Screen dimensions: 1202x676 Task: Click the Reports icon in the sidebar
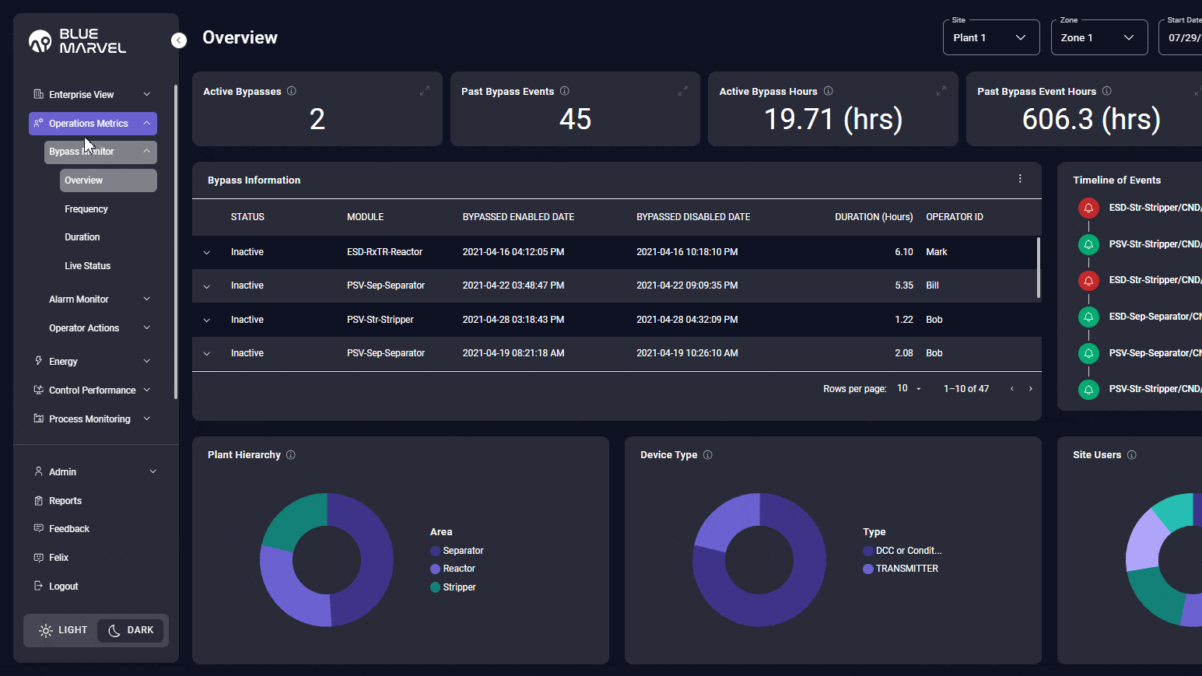[38, 500]
